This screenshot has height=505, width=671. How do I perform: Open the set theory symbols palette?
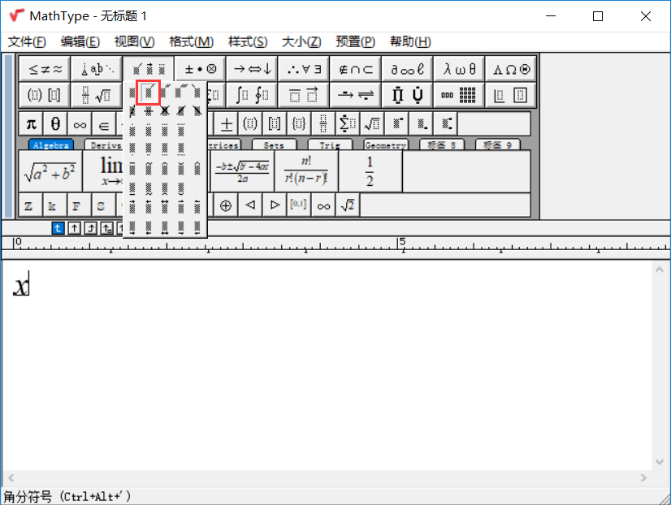(355, 68)
